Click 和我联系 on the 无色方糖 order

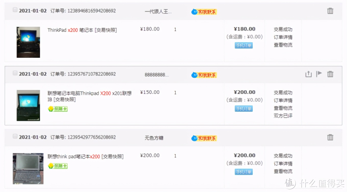coord(204,138)
